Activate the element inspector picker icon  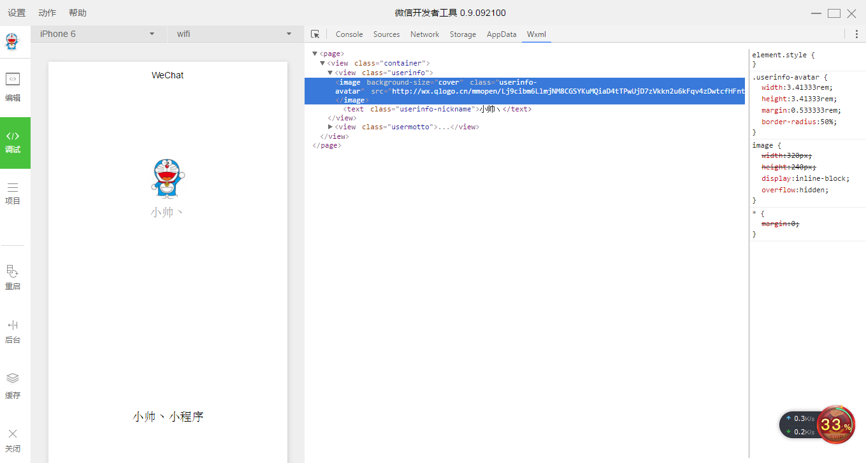[x=315, y=34]
